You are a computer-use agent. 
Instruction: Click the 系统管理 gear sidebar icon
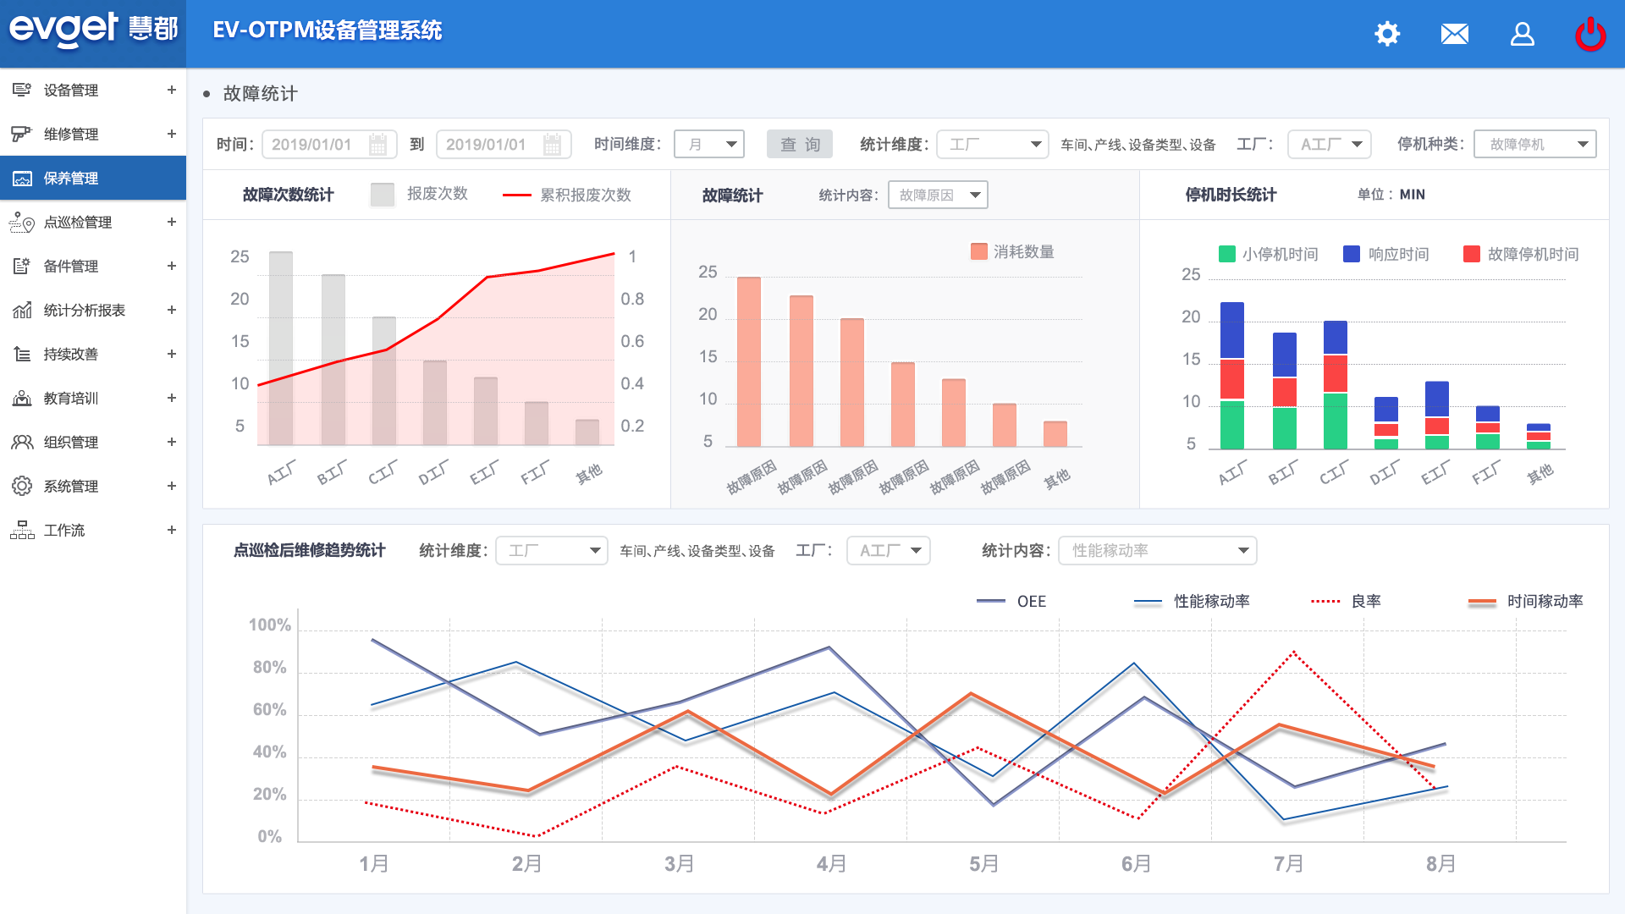click(x=22, y=486)
